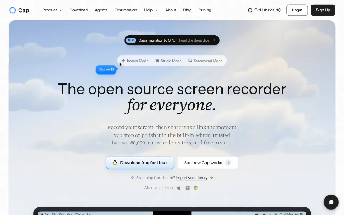Click the blue Click me bubble

pos(106,70)
